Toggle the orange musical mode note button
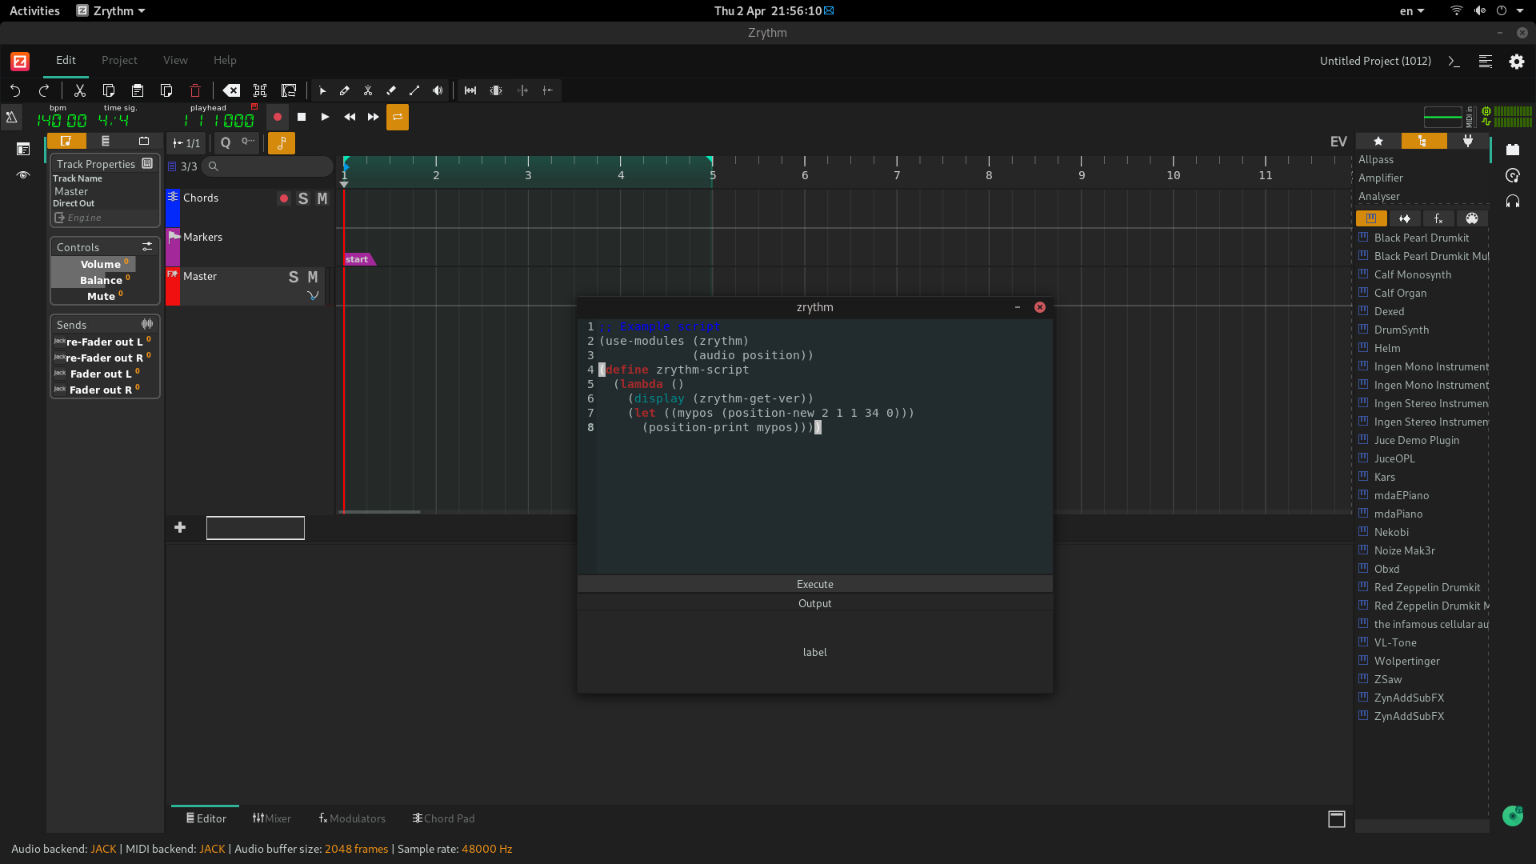 coord(282,143)
